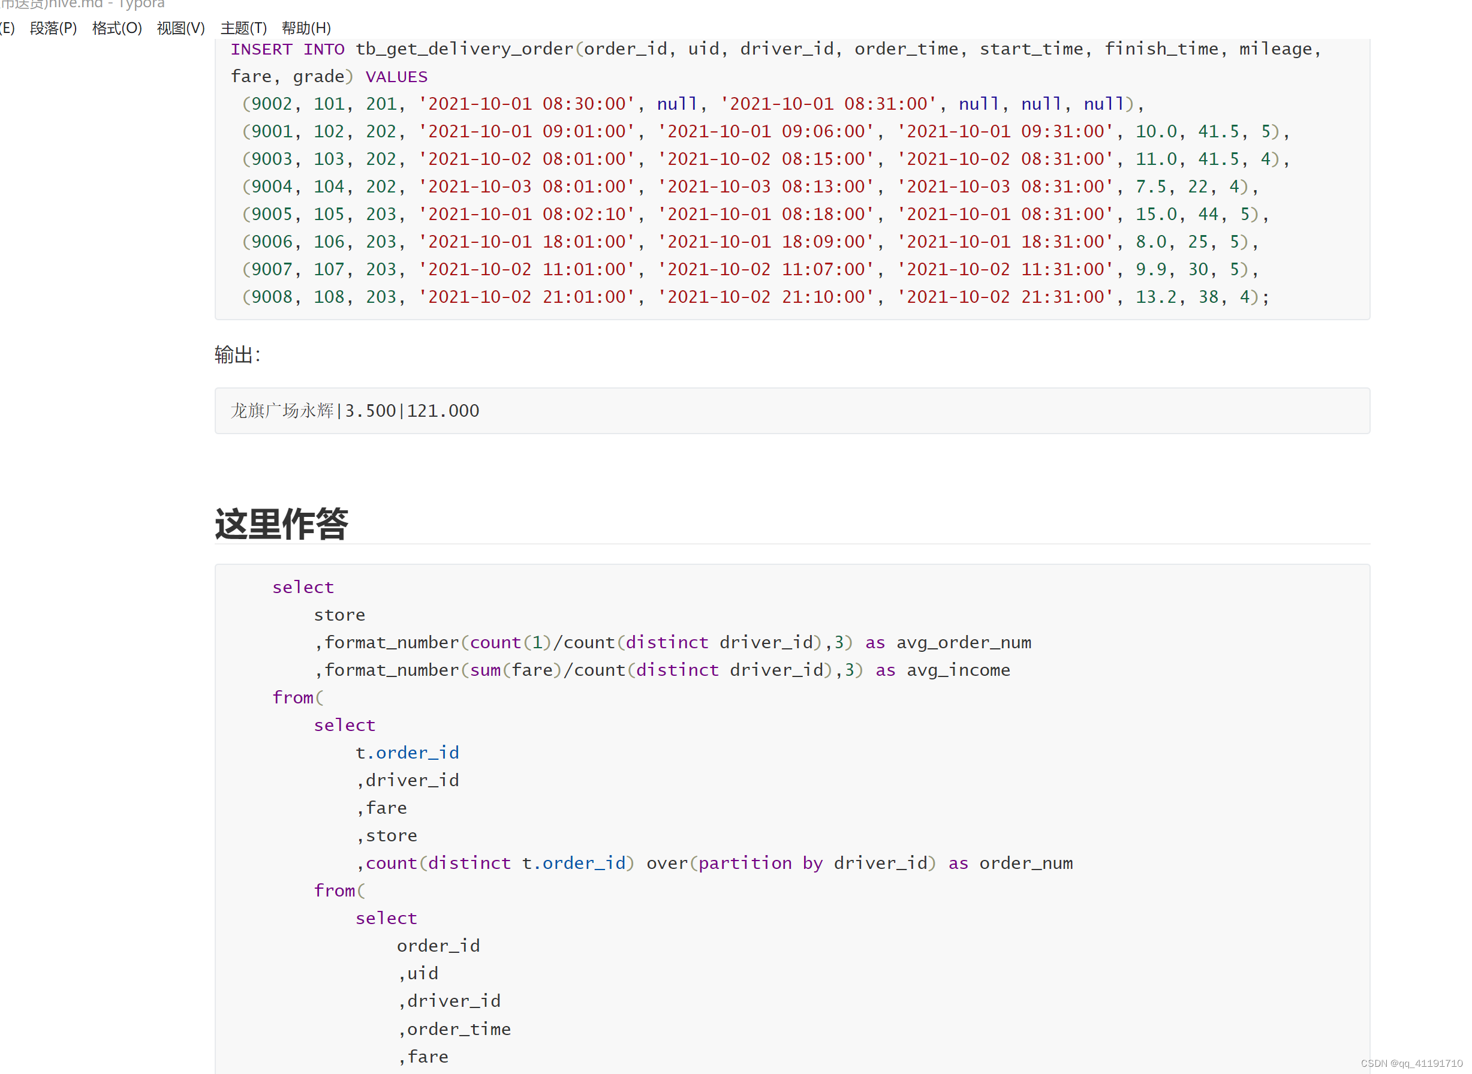Click the first 'from(' keyword line
Image resolution: width=1472 pixels, height=1074 pixels.
coord(297,697)
